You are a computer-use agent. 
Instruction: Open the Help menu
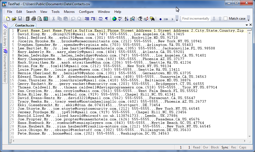click(118, 12)
